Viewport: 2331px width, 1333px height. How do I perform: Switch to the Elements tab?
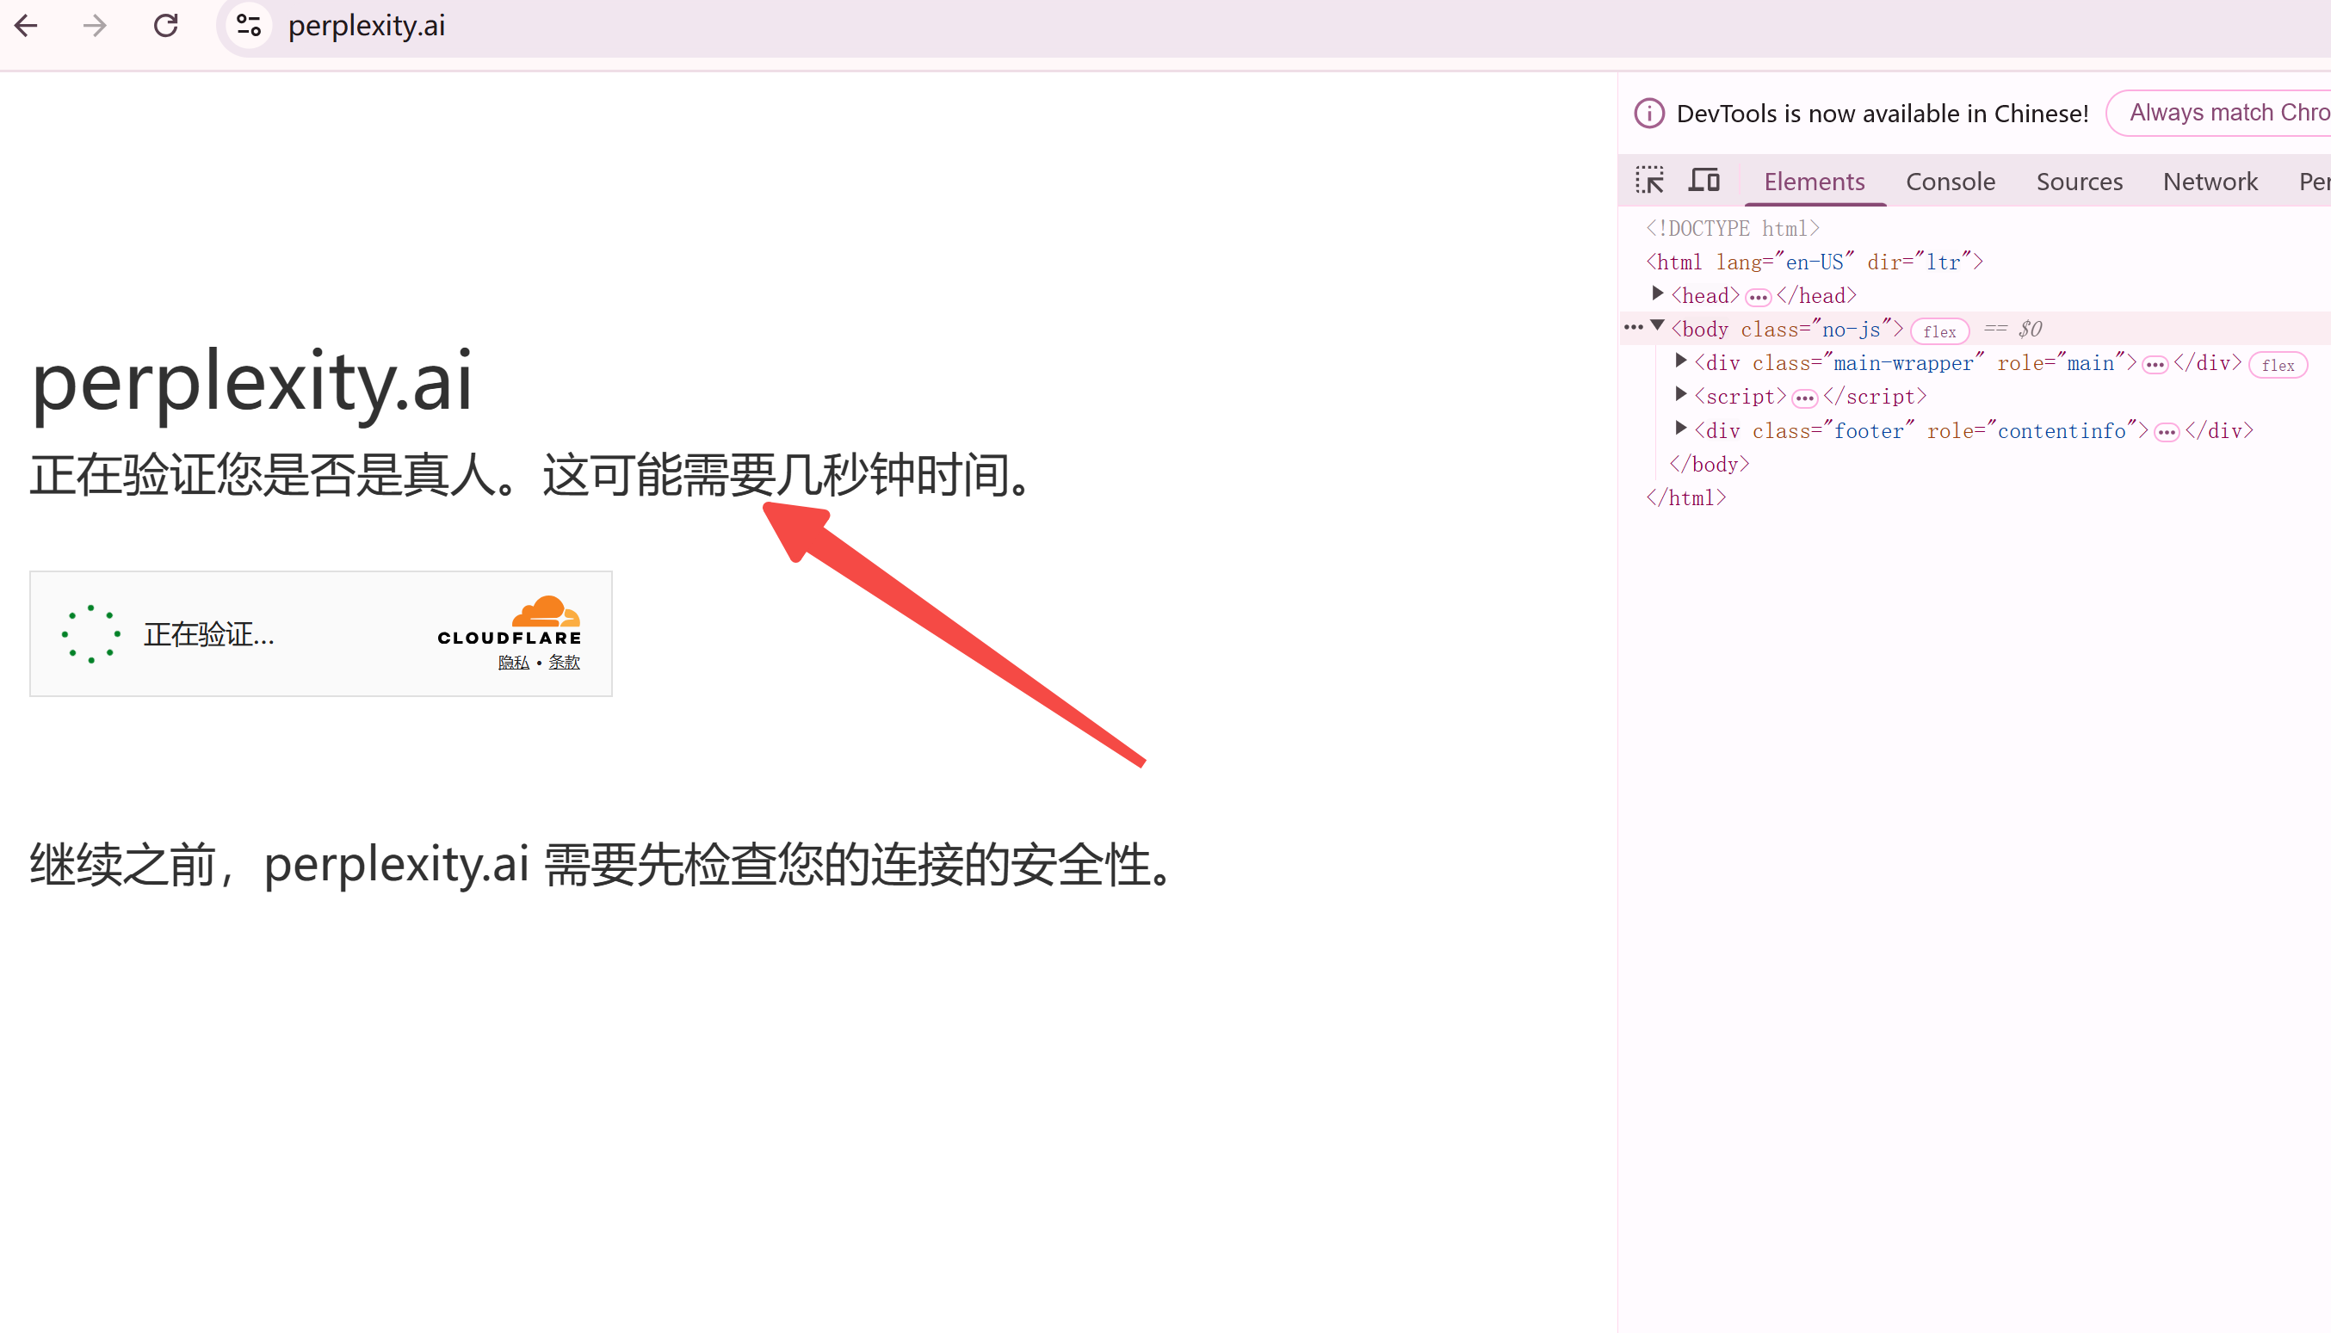click(x=1814, y=182)
